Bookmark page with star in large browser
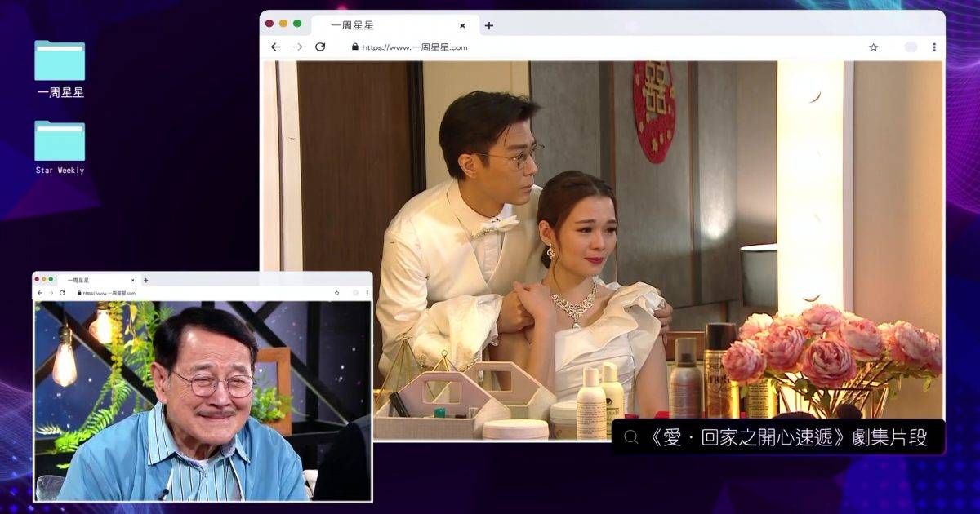Screen dimensions: 980x514 click(x=873, y=47)
